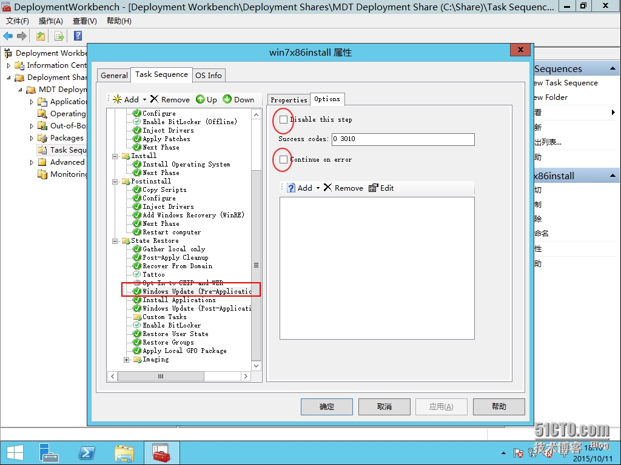Click Edit condition in Options pane
Screen dimensions: 621x465
381,188
